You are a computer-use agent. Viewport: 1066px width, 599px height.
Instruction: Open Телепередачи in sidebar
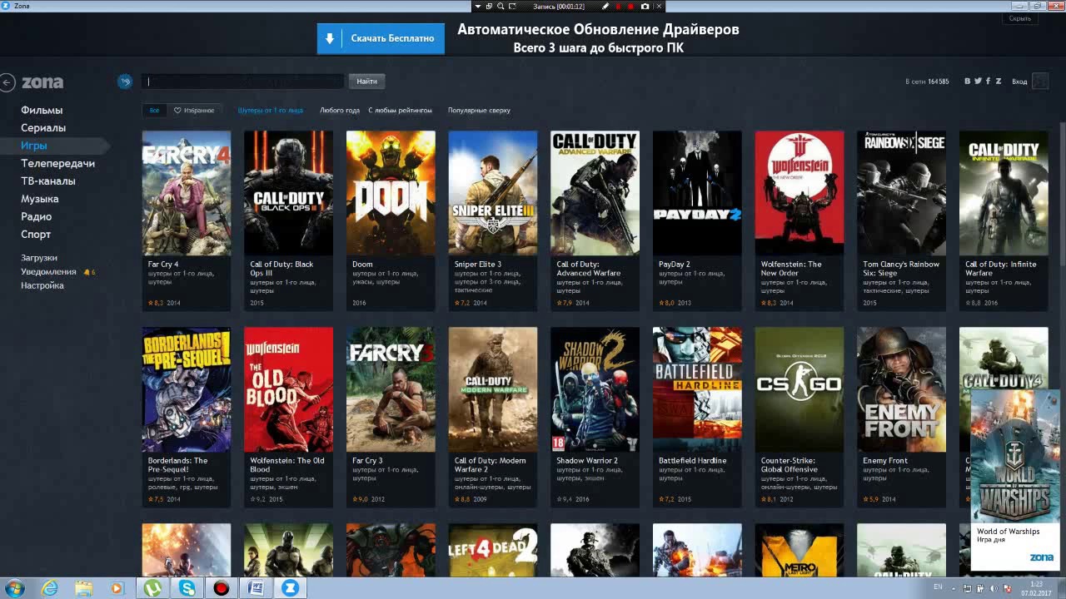[x=57, y=163]
